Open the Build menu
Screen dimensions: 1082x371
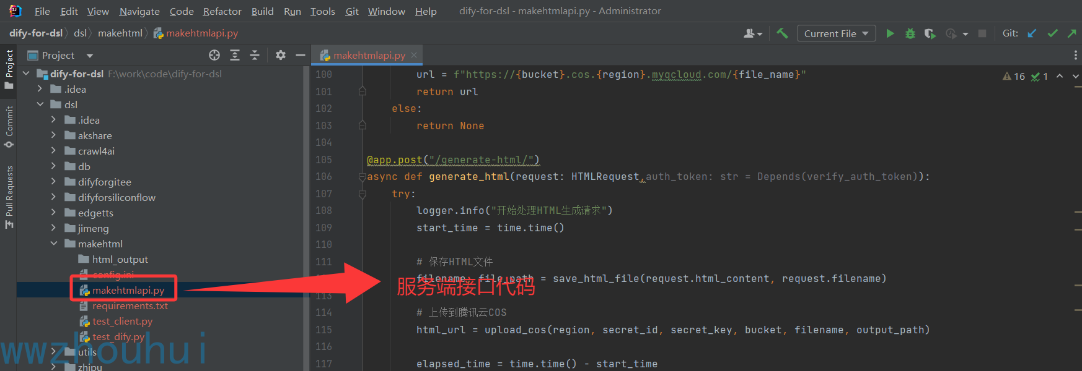(x=263, y=11)
